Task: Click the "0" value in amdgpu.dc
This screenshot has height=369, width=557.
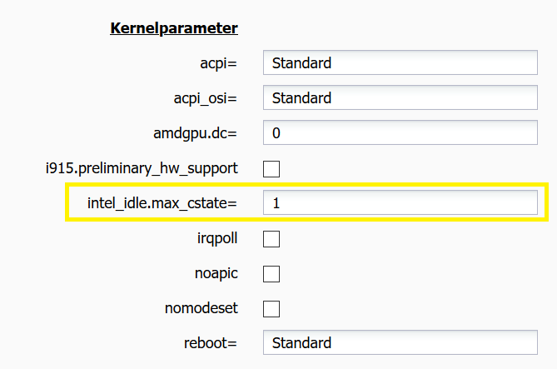Action: 276,133
